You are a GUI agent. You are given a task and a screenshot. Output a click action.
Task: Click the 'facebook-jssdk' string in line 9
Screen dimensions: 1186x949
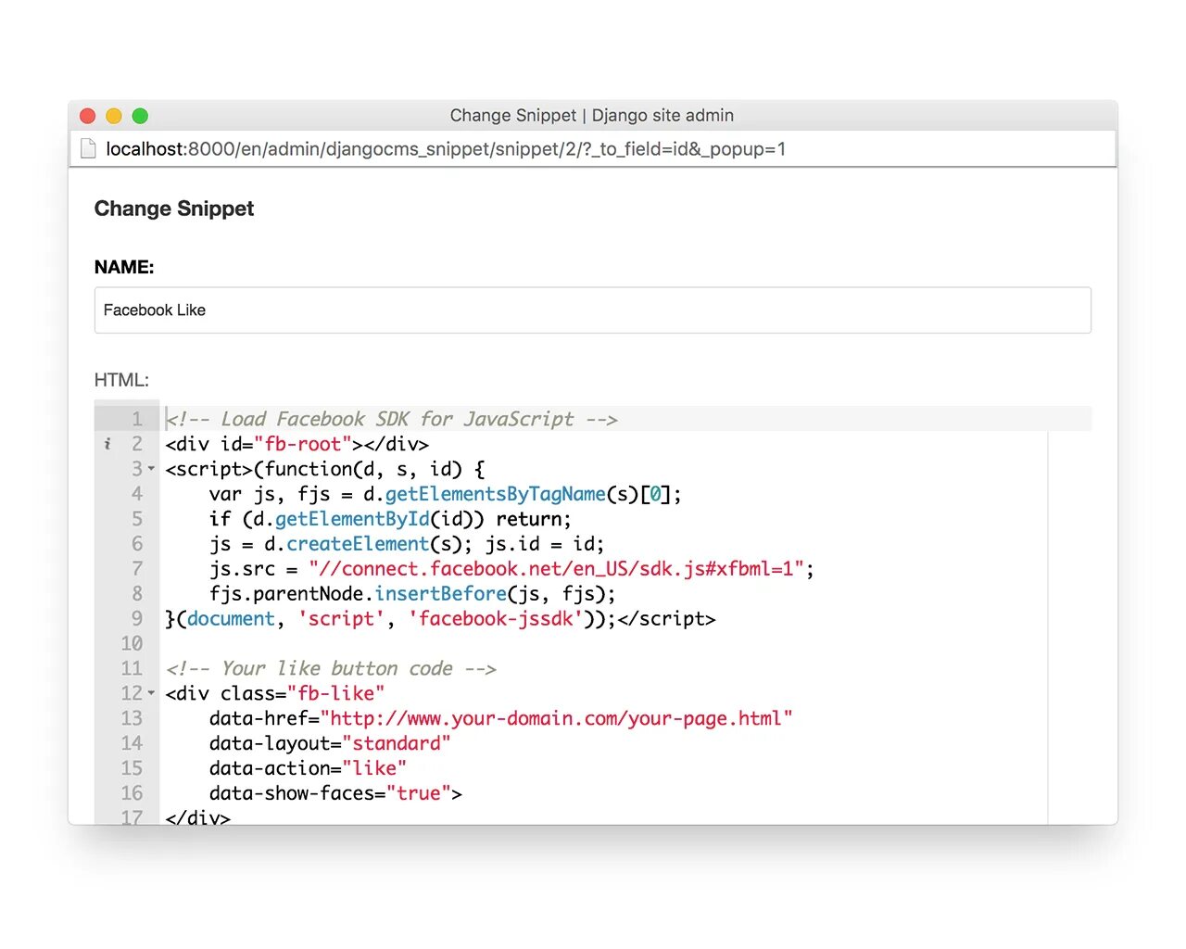click(496, 619)
